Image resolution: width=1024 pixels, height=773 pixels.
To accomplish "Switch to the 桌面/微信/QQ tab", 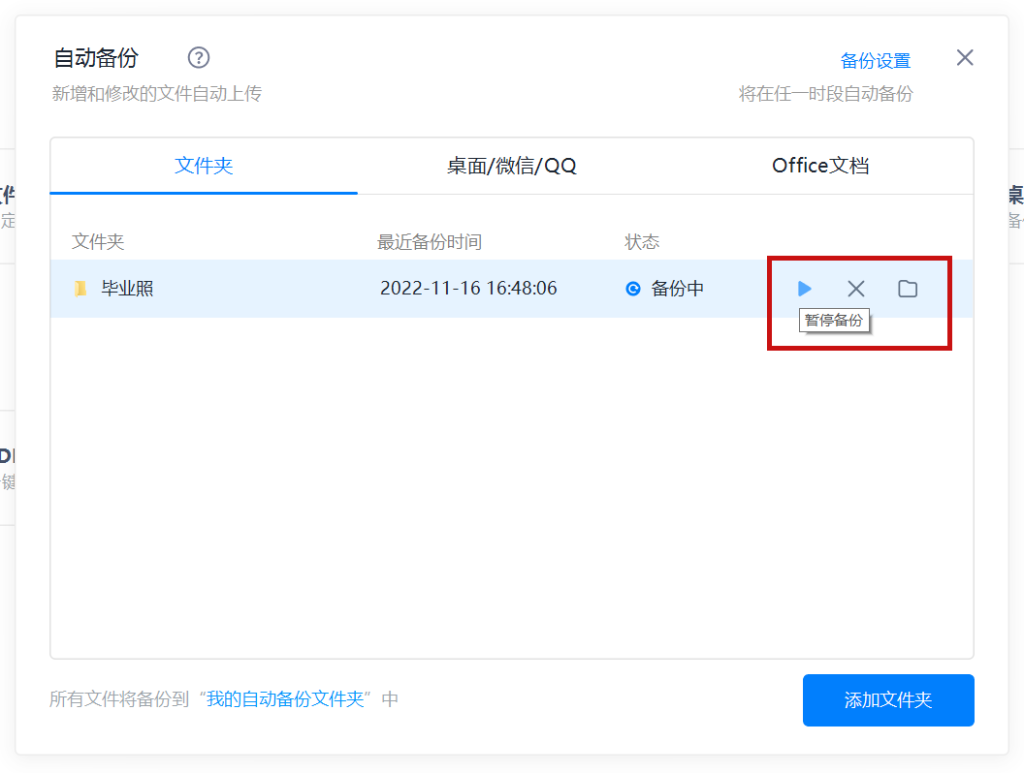I will coord(511,166).
